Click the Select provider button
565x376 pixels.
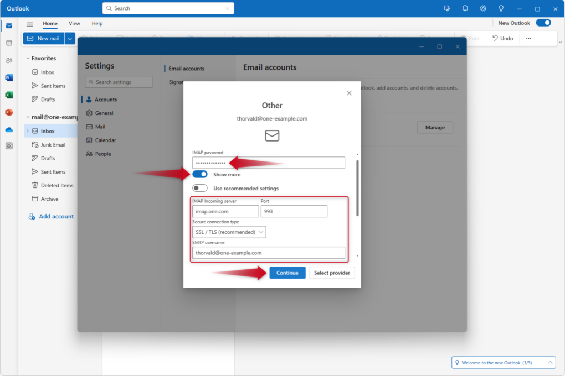332,273
